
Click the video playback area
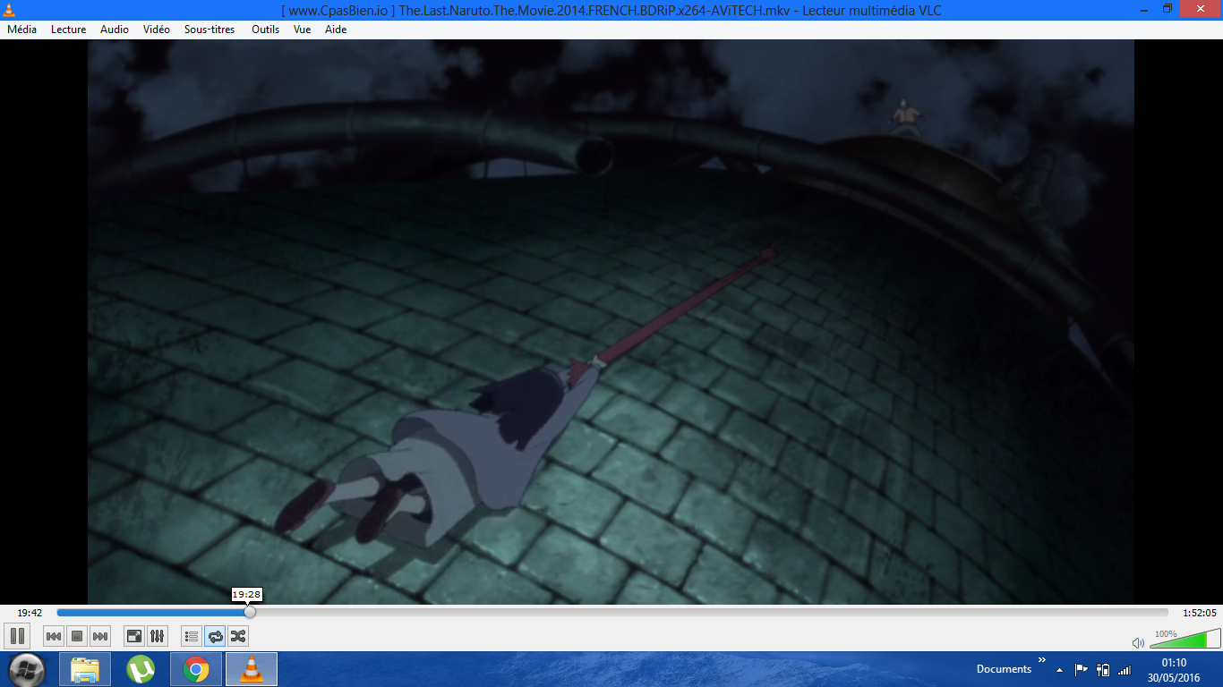[611, 322]
